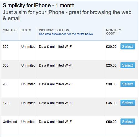Select the £50.00 unlimited minutes tariff

tap(128, 122)
